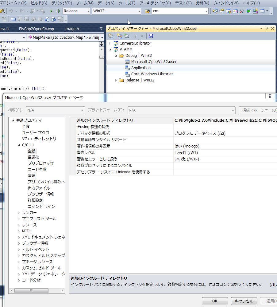
Task: Click the green Start Debugging play icon
Action: (x=52, y=11)
